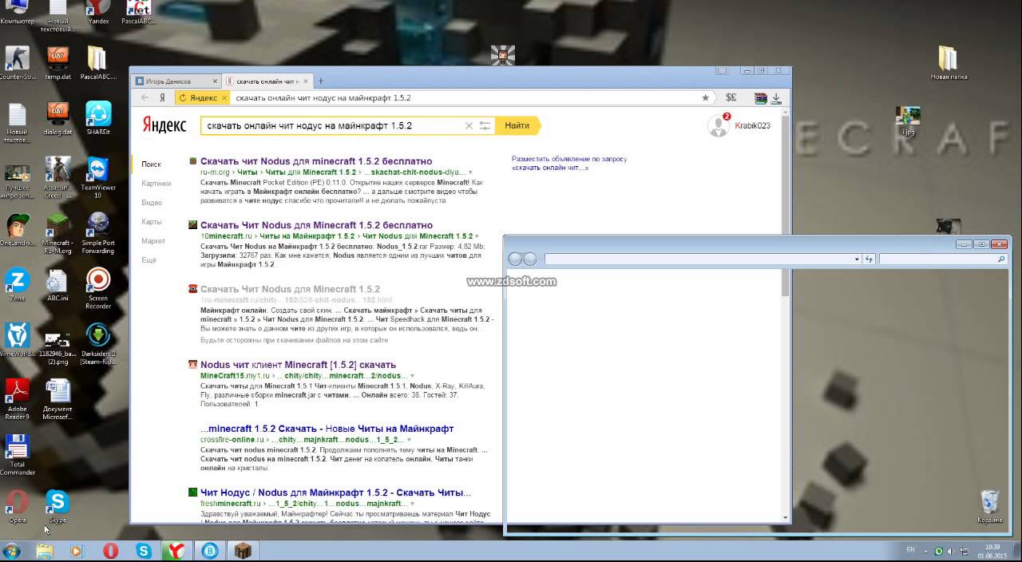Image resolution: width=1022 pixels, height=562 pixels.
Task: Open 'Чит Нодус / Nodus для Майнкрафт 1.5.2' result
Action: coord(335,493)
